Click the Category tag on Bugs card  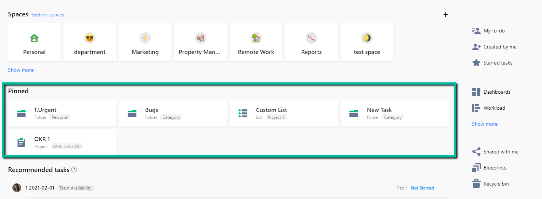pos(171,117)
